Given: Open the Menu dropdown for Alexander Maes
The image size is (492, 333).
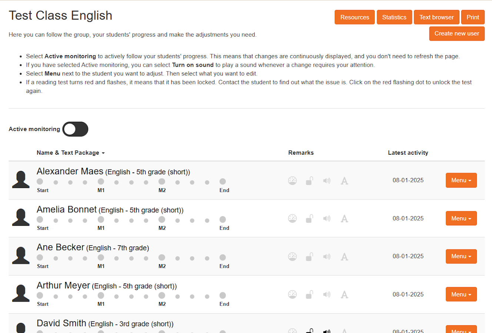Looking at the screenshot, I should 461,181.
